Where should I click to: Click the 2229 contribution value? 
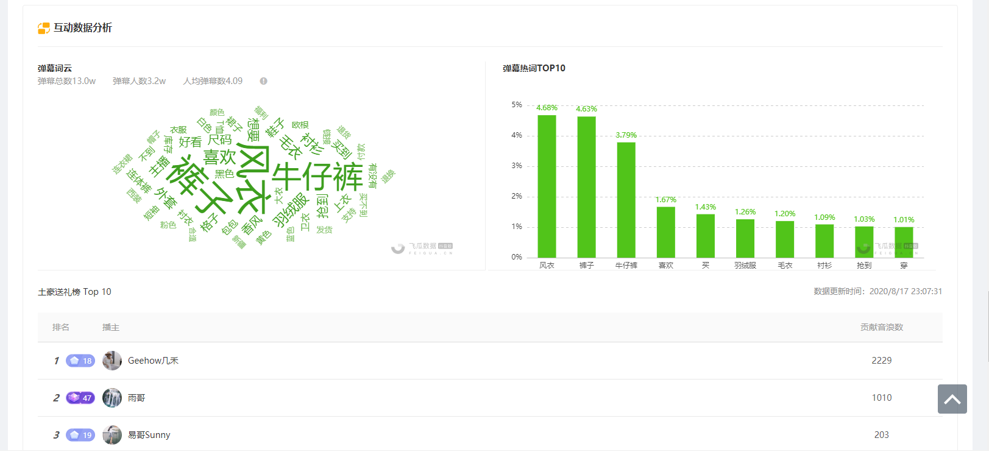point(882,361)
